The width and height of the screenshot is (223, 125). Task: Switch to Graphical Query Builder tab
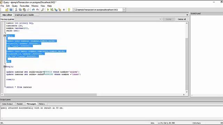pyautogui.click(x=24, y=15)
